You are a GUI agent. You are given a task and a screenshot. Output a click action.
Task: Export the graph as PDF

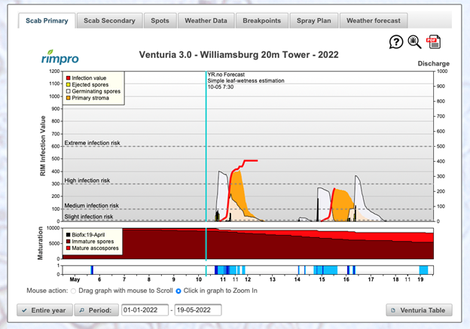point(434,42)
